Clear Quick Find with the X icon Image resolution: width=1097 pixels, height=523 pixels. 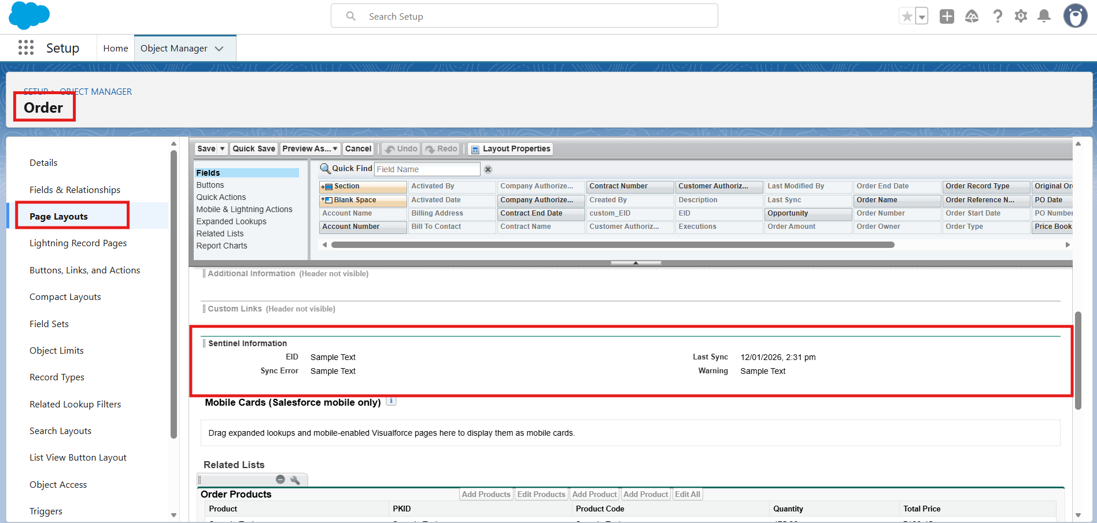(488, 169)
